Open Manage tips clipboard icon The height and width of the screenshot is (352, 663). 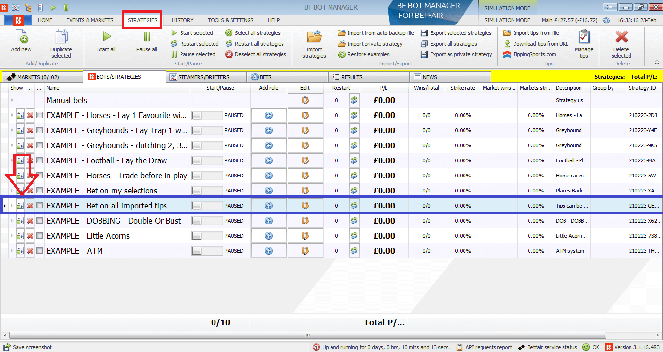(584, 37)
